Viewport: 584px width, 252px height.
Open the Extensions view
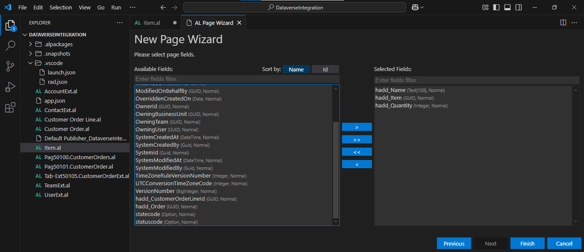(x=10, y=107)
